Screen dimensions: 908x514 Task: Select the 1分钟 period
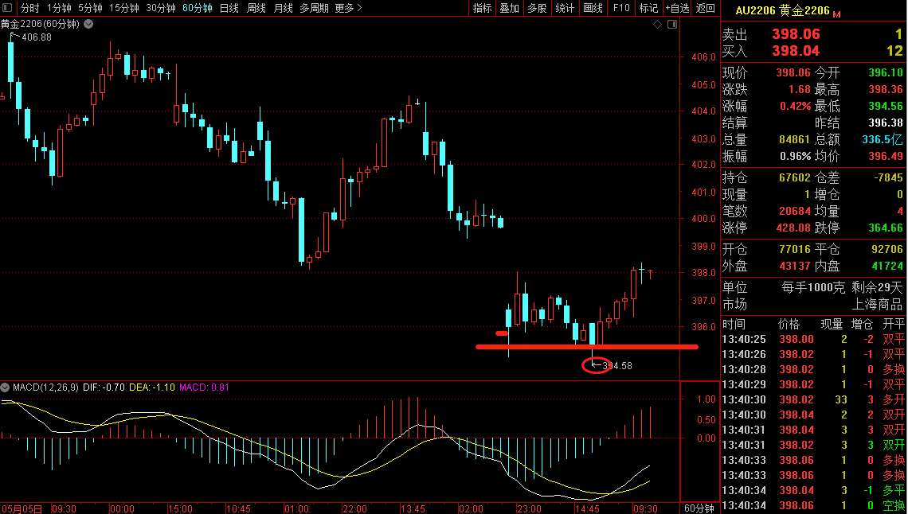tap(59, 8)
